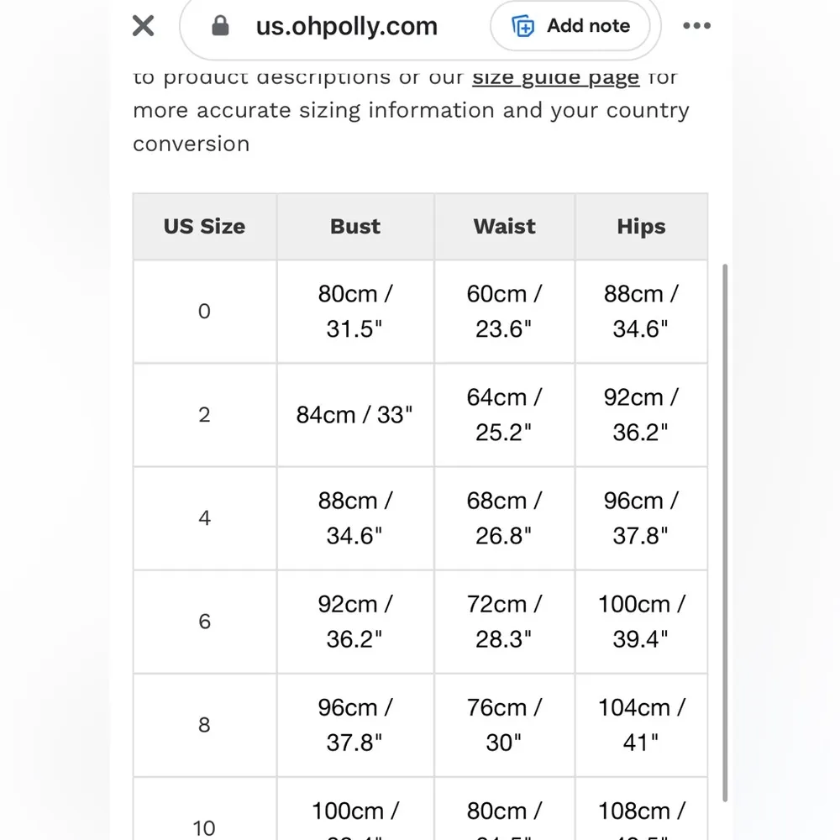This screenshot has width=840, height=840.
Task: Tap the 96cm / 37.8" bust cell
Action: pos(355,725)
